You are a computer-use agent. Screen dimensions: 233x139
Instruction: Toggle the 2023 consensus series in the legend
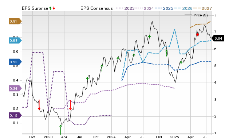[125, 8]
